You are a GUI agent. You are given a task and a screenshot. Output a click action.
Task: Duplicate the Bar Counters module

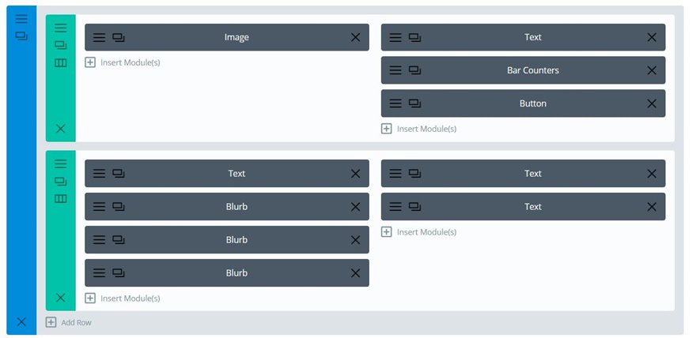point(414,70)
